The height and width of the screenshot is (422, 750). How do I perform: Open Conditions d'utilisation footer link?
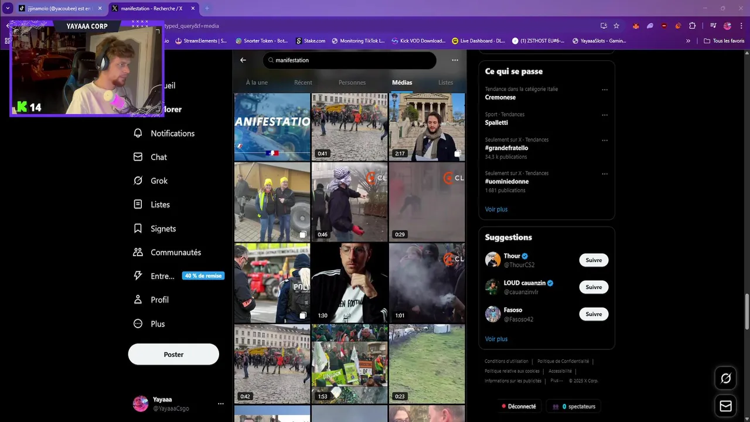tap(506, 361)
